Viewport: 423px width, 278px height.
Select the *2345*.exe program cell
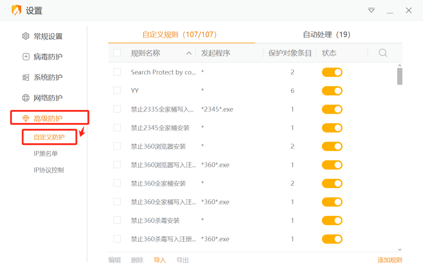point(217,109)
